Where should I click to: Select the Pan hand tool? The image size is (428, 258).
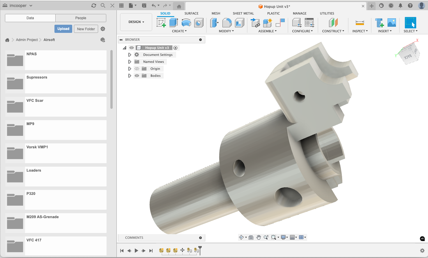[x=259, y=237]
